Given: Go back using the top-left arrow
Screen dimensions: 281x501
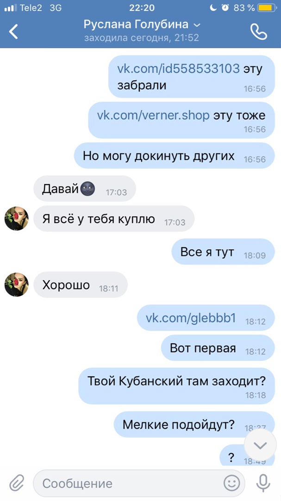Looking at the screenshot, I should (x=13, y=32).
